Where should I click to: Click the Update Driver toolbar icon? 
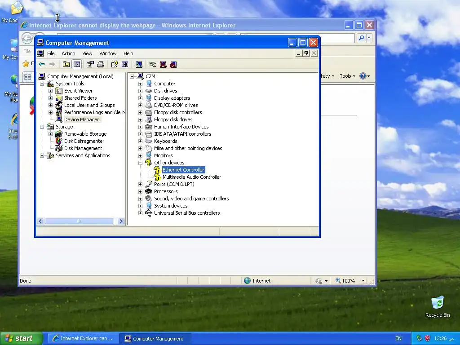click(153, 64)
